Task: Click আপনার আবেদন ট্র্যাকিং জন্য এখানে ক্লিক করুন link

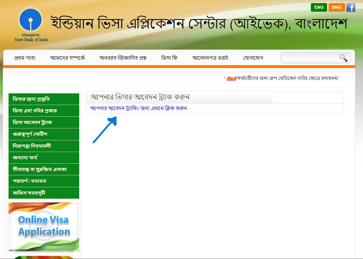Action: [138, 108]
